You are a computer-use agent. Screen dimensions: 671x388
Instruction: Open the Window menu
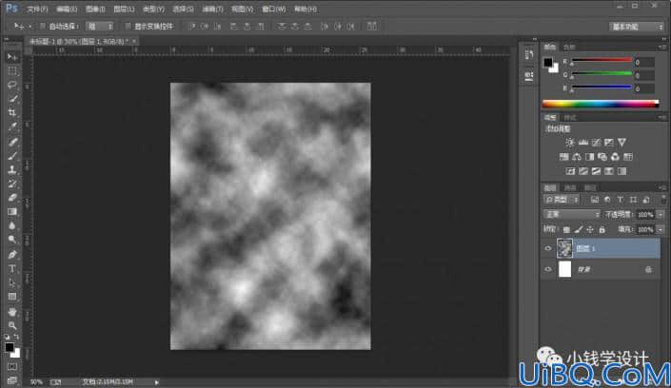273,9
